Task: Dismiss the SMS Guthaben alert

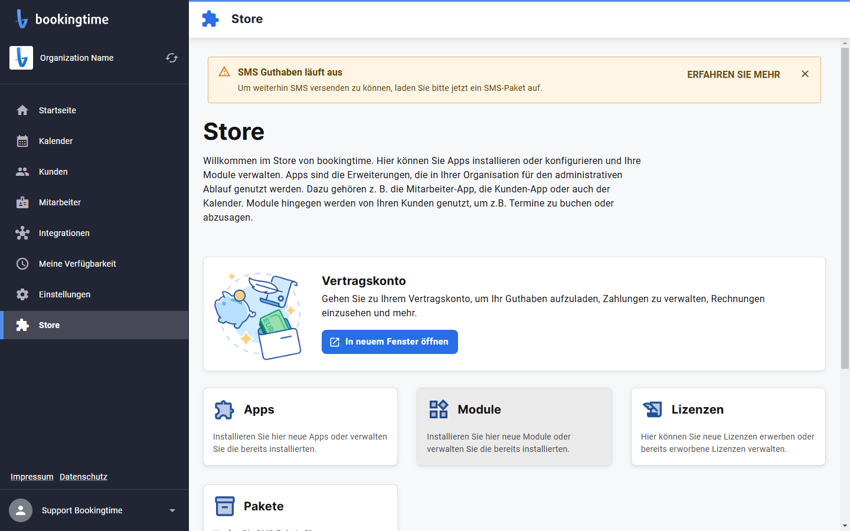Action: [x=805, y=74]
